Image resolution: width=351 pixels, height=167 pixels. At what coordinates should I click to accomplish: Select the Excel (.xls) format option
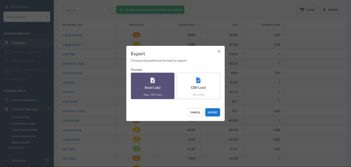tap(152, 86)
